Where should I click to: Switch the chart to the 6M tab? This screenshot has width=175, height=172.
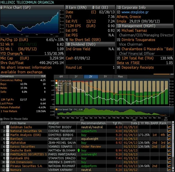61,77
